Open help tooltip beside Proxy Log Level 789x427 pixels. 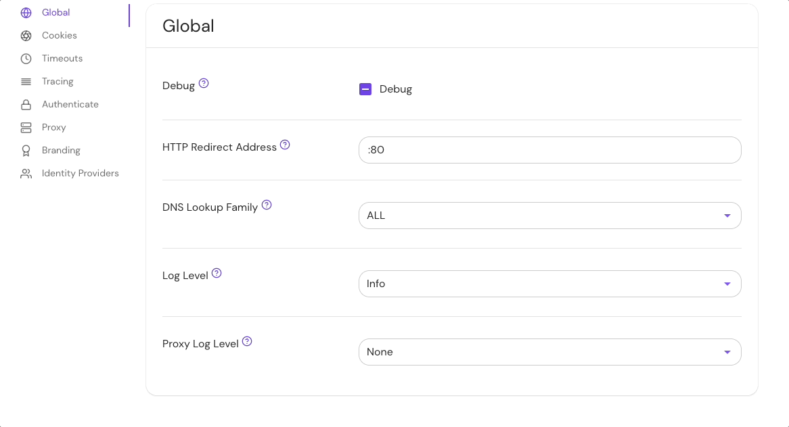pyautogui.click(x=247, y=341)
